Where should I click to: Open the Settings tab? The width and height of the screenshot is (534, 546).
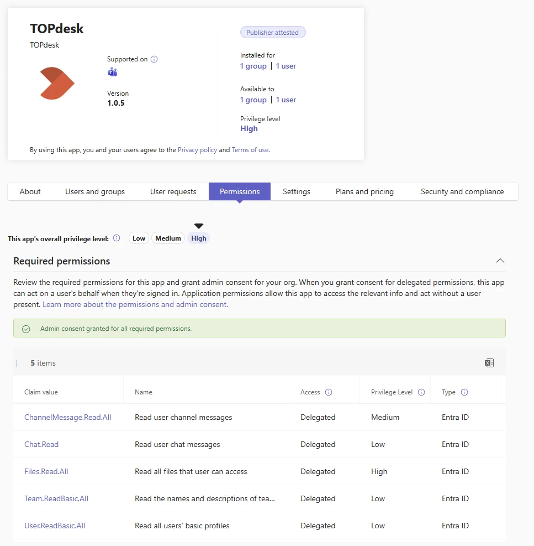(x=297, y=191)
